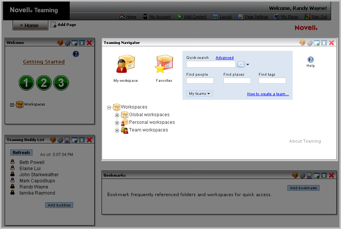Click green step 2 in Getting Started
341x229 pixels.
coord(44,83)
